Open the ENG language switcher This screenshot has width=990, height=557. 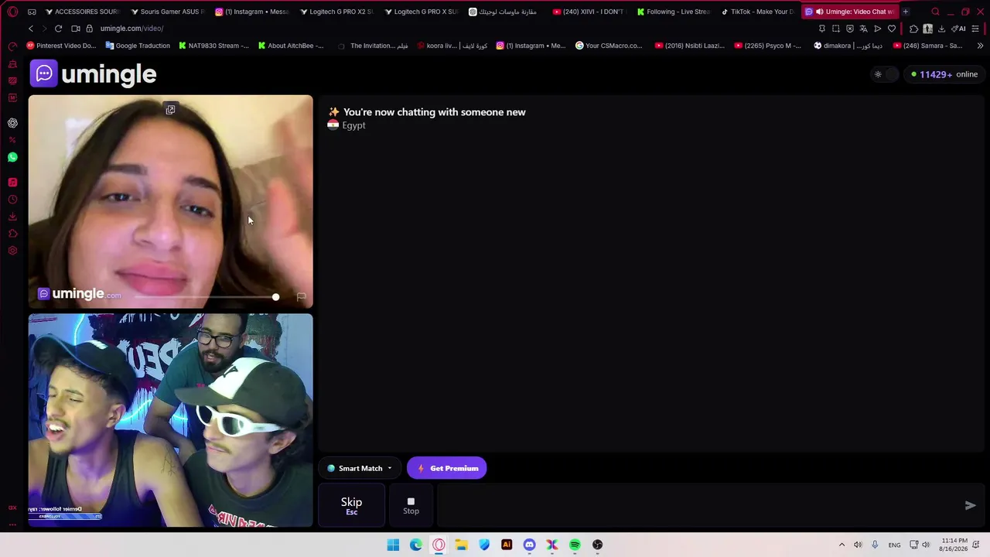894,545
